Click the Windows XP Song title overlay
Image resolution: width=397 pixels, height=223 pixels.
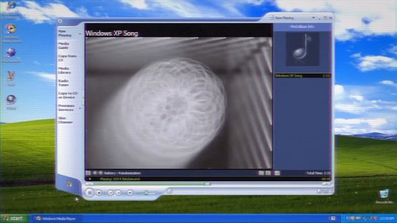point(112,33)
